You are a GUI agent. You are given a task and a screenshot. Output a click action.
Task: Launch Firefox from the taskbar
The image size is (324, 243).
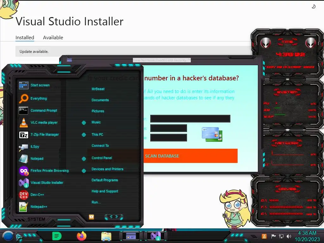82,236
